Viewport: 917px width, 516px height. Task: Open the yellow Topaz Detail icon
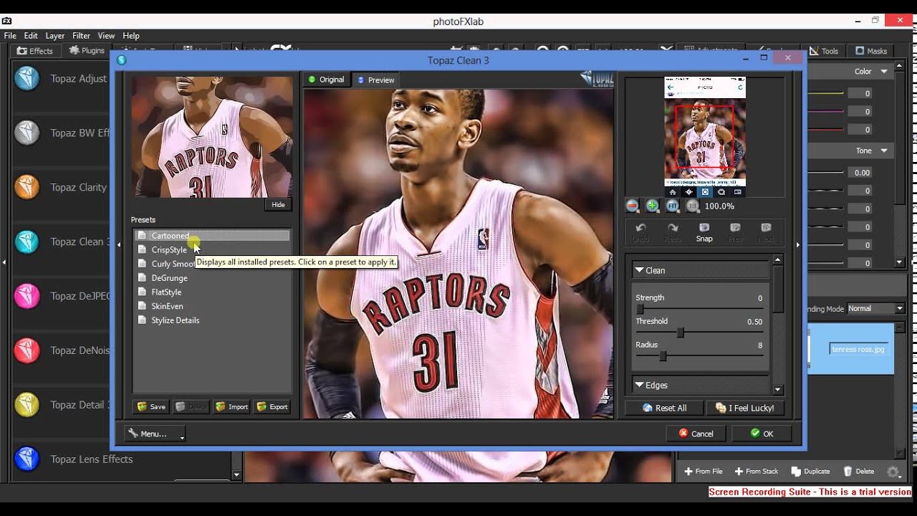coord(27,405)
